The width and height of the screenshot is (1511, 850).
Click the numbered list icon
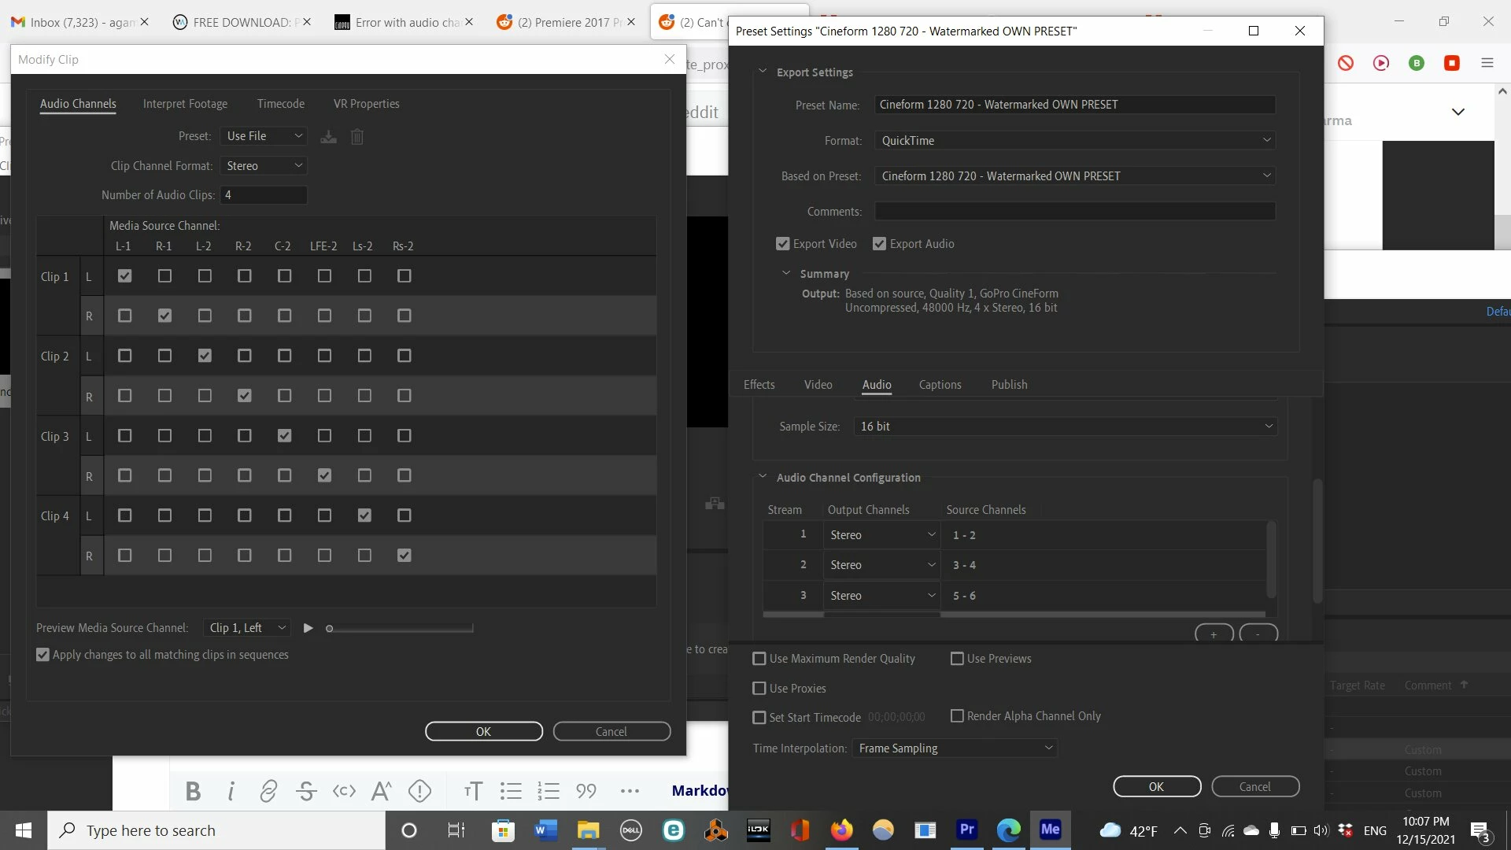[549, 791]
